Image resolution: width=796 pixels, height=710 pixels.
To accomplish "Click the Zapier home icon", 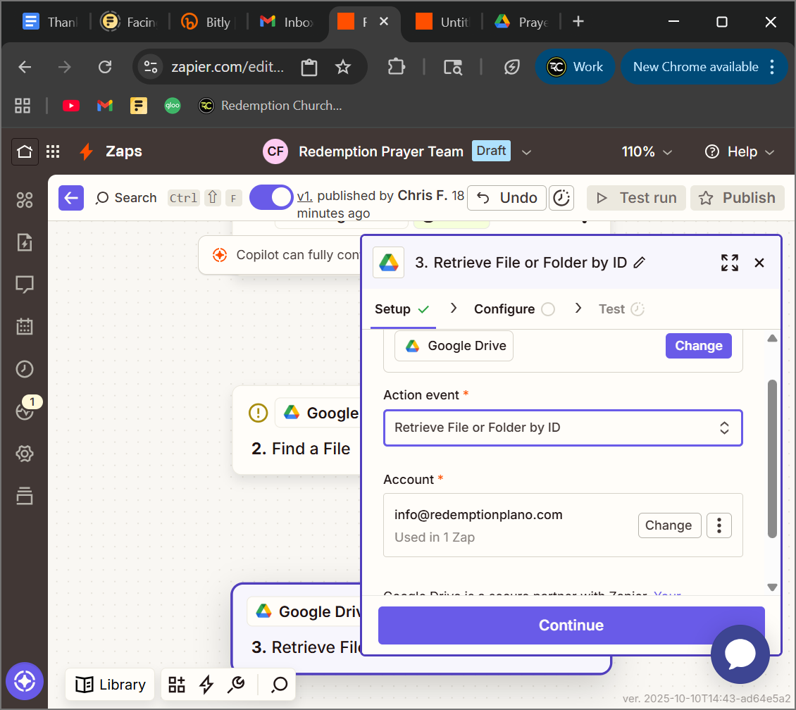I will 25,151.
